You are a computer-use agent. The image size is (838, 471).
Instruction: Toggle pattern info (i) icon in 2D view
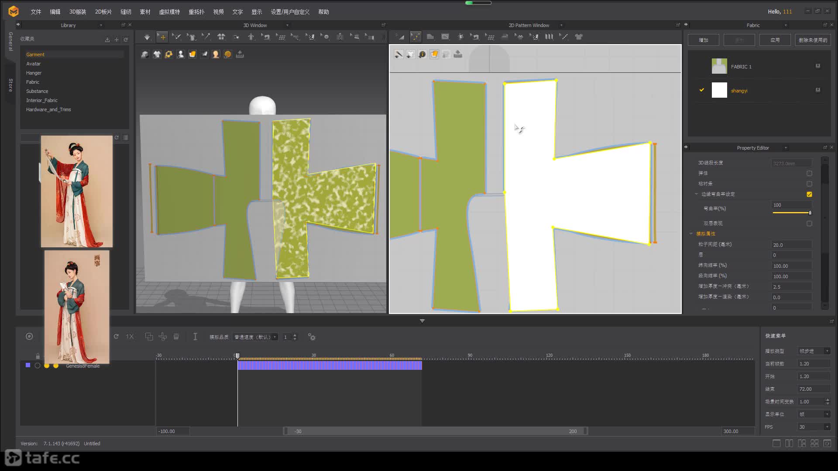(x=422, y=54)
